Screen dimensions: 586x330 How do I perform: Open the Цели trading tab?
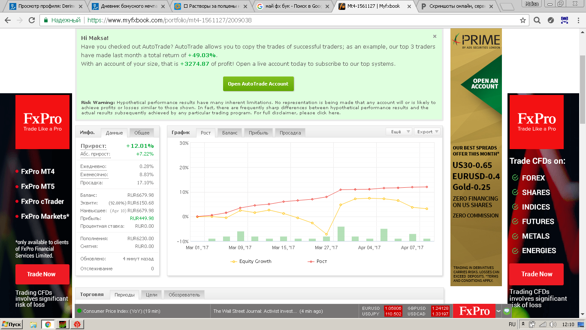[151, 295]
